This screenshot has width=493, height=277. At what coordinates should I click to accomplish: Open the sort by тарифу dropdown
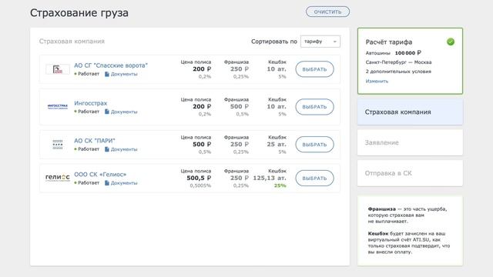click(x=320, y=42)
